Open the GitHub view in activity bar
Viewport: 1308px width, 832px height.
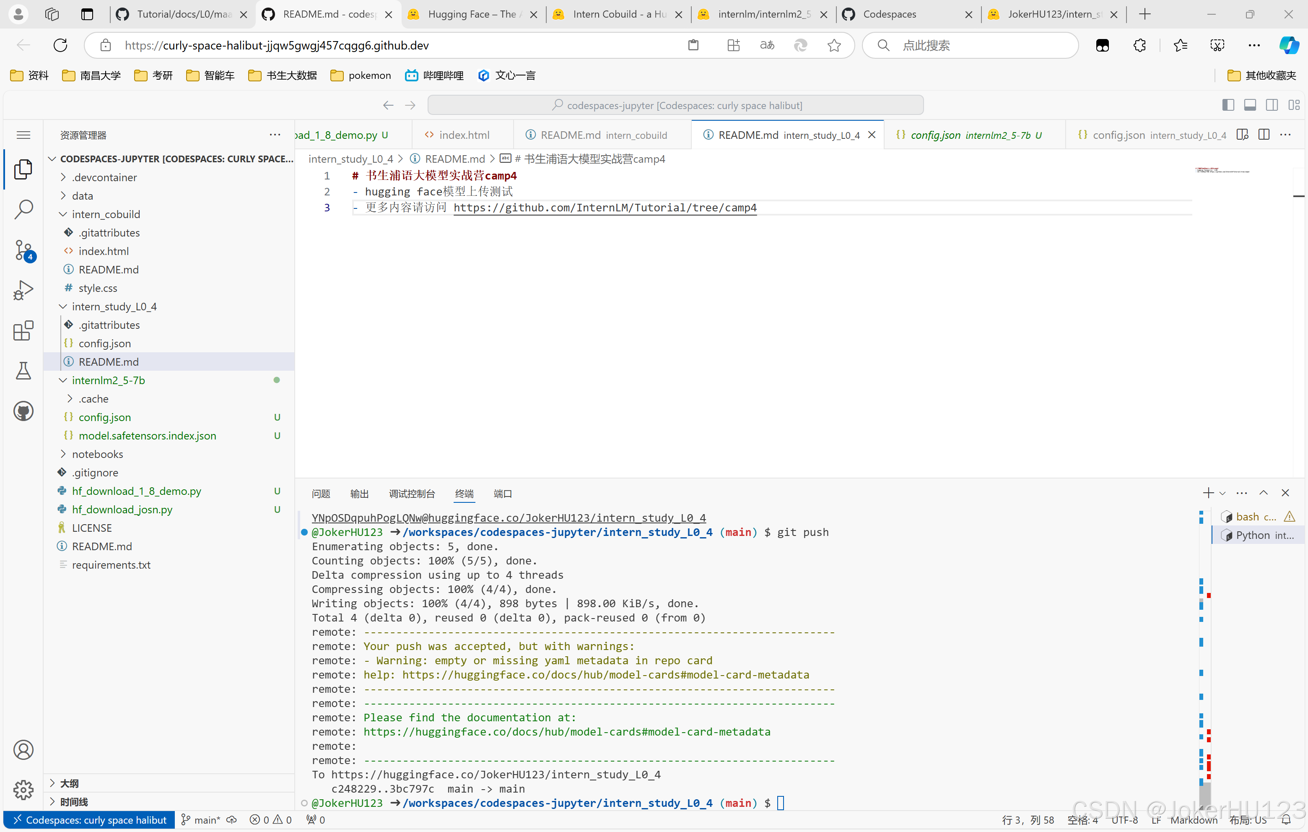point(23,411)
